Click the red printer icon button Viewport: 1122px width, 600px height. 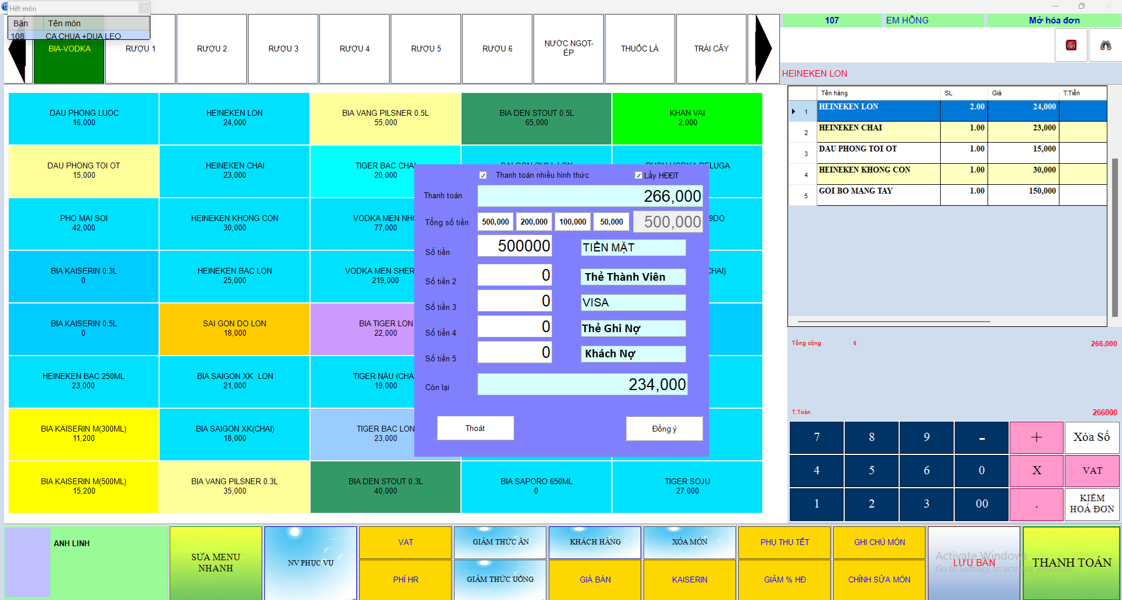pos(1071,45)
